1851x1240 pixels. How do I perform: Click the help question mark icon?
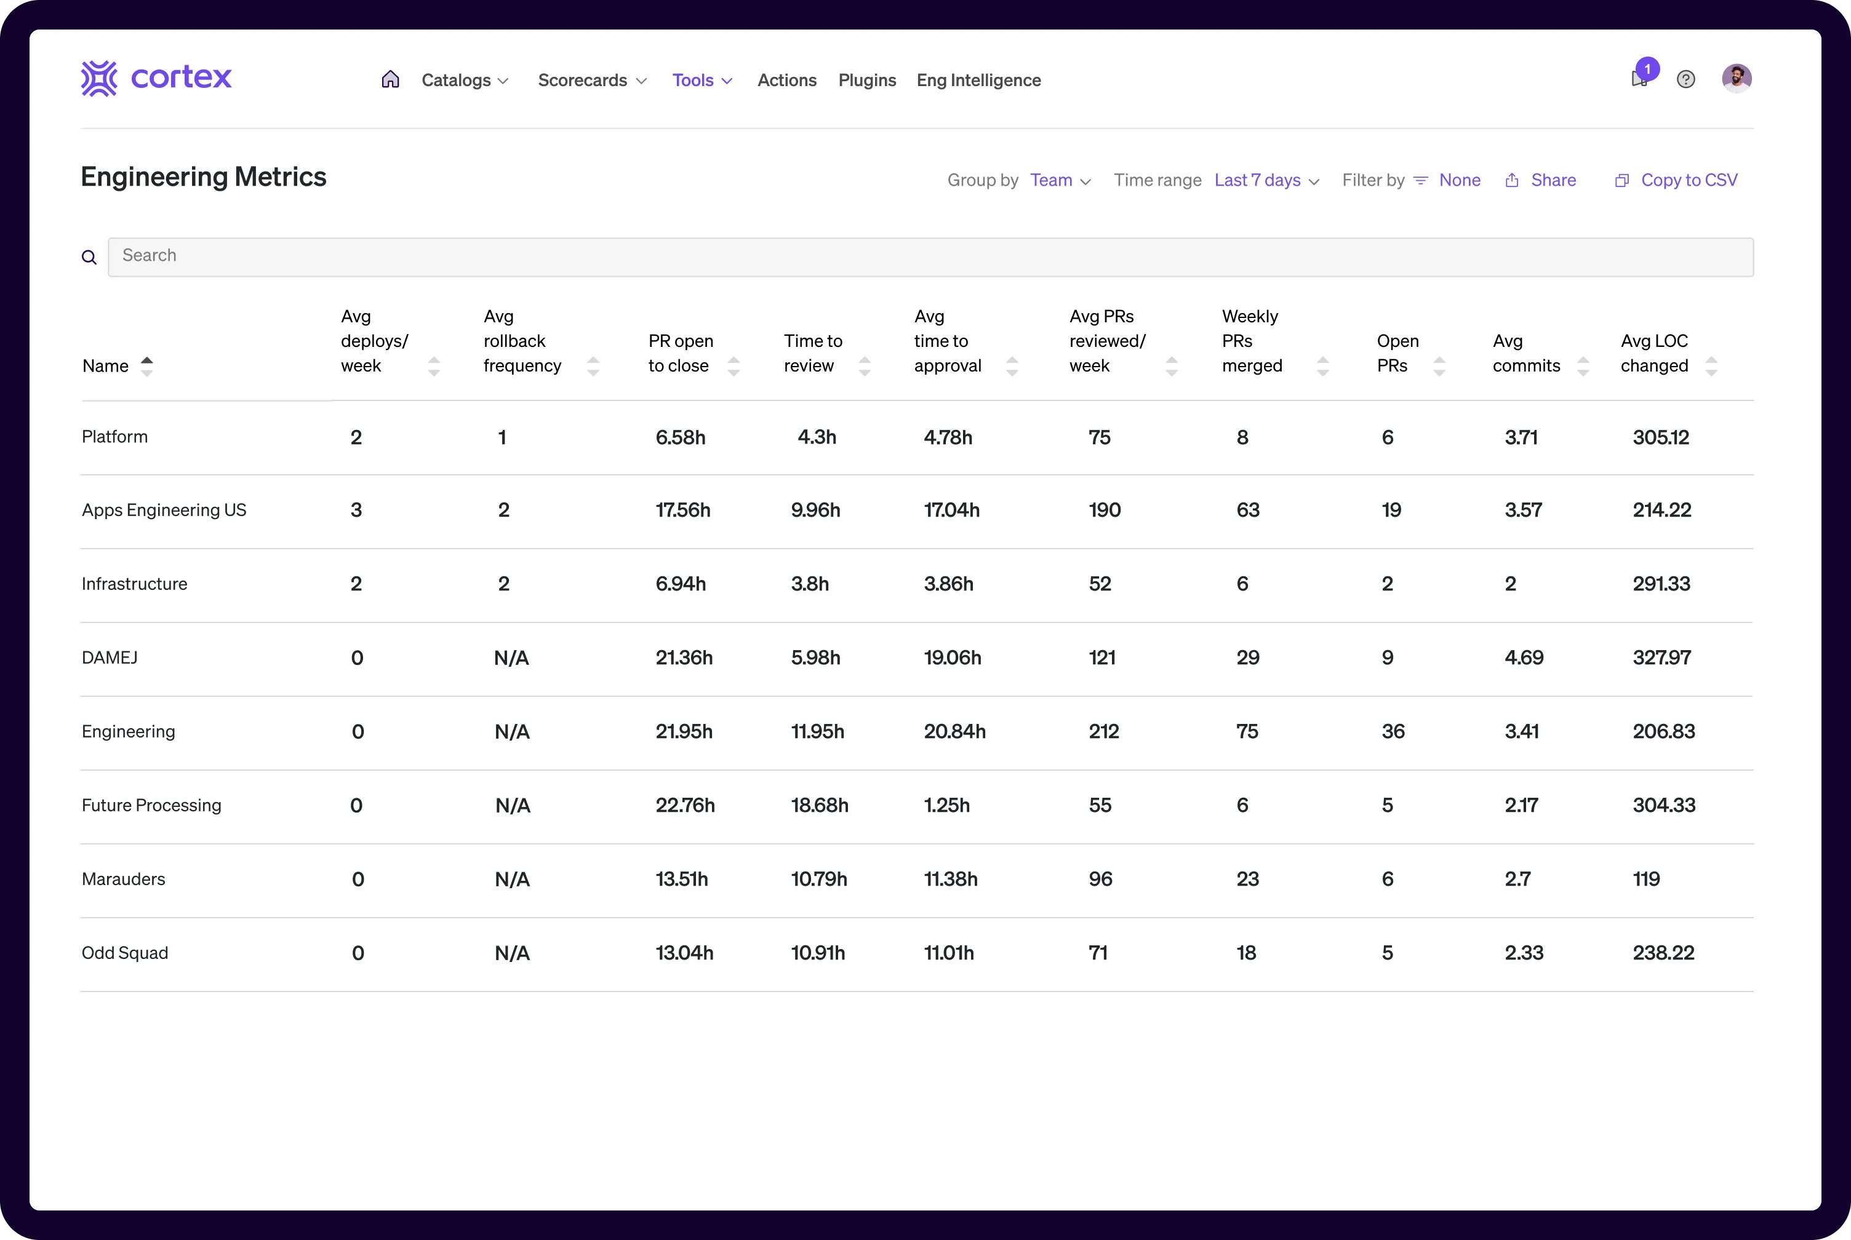[1685, 78]
